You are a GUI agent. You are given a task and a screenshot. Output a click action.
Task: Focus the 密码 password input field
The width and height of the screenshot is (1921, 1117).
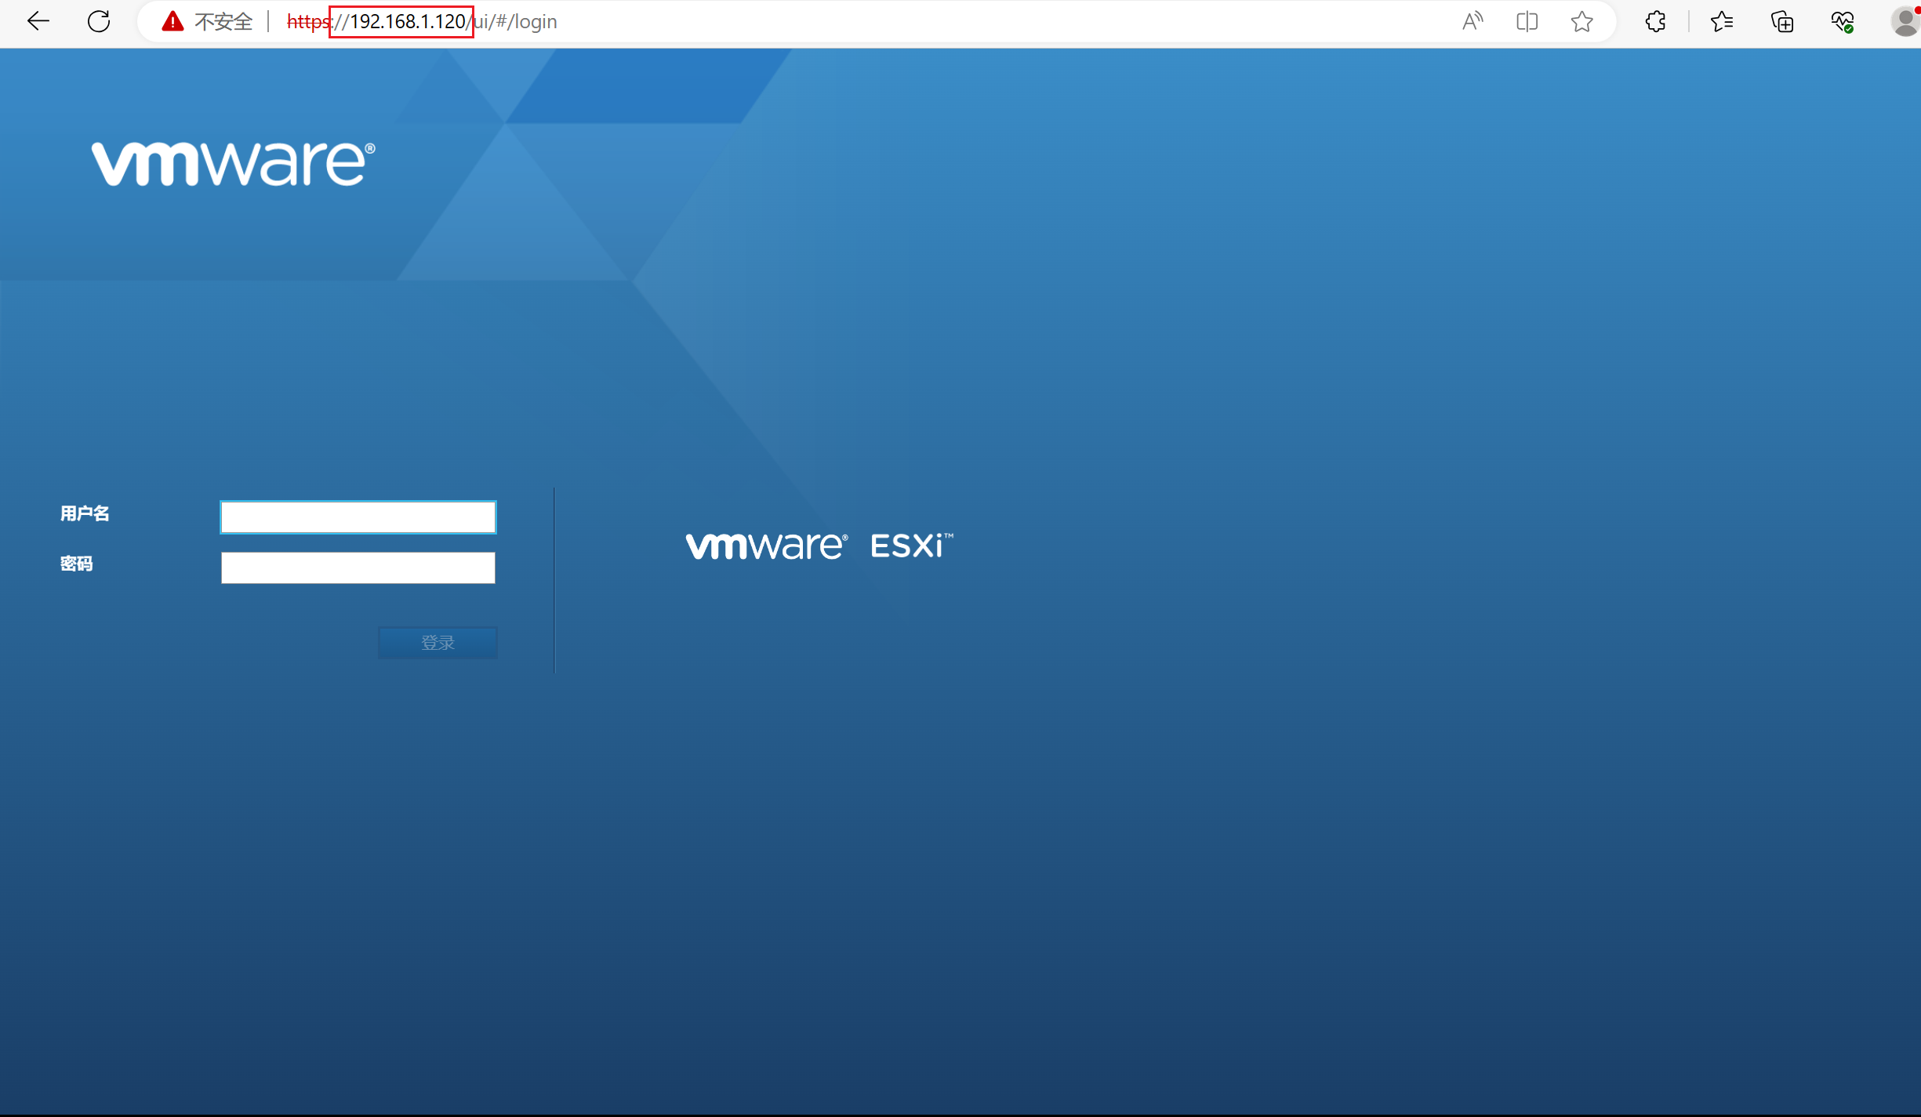tap(358, 568)
